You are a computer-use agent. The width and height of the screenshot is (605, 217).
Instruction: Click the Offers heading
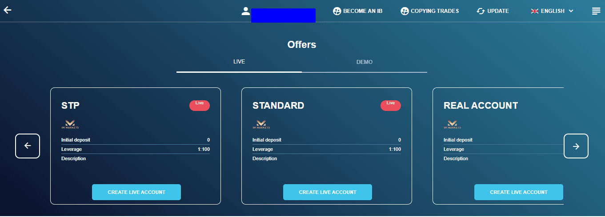point(302,44)
